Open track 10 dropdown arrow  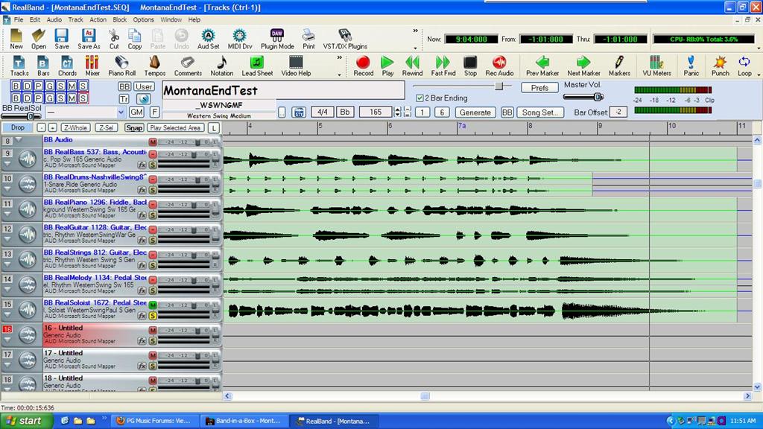7,189
